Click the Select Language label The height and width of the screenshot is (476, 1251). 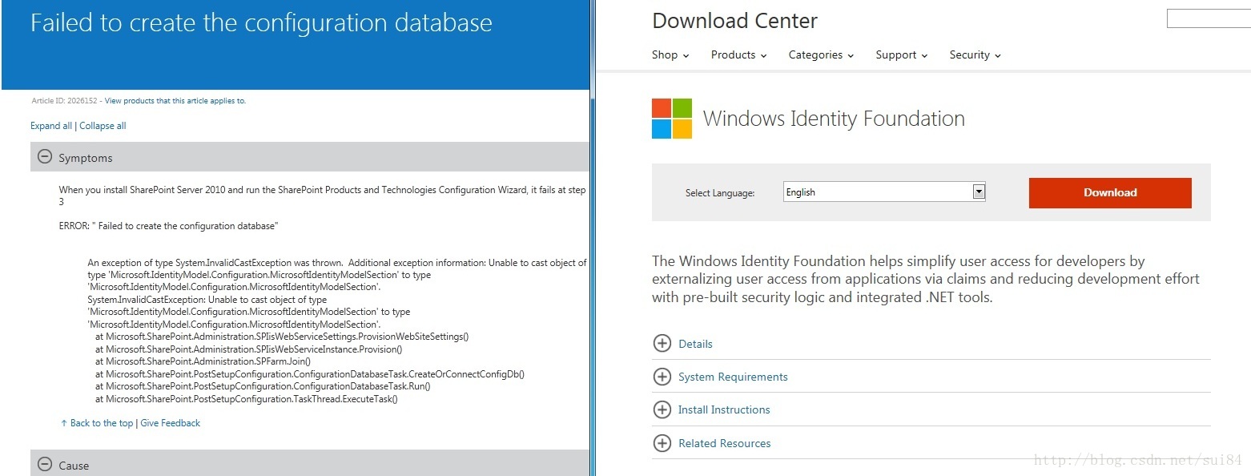coord(720,192)
